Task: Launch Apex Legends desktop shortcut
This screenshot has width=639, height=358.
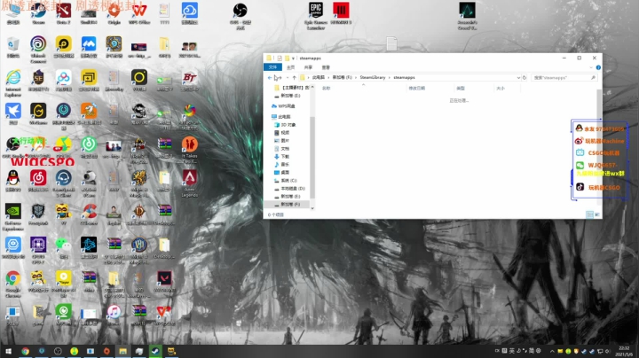Action: [x=190, y=183]
